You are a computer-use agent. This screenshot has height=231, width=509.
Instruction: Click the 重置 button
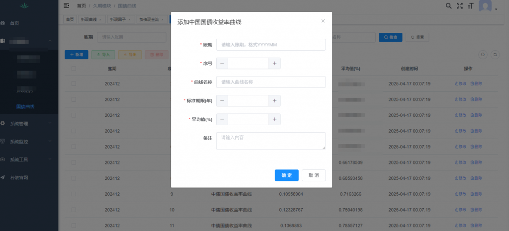coord(418,37)
